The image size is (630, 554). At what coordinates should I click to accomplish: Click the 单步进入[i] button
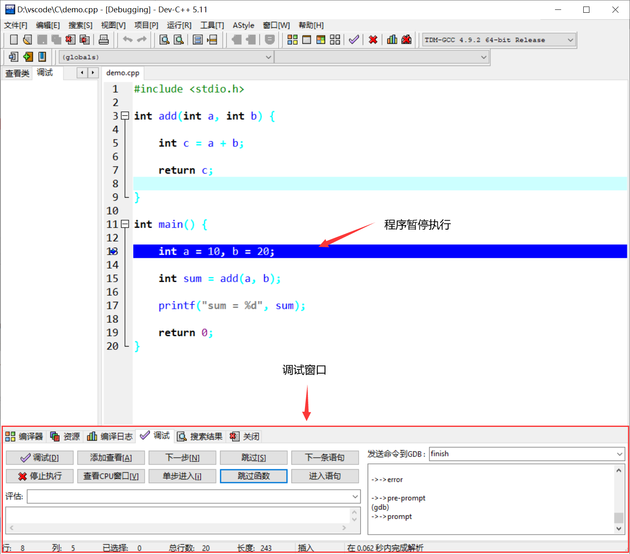click(x=182, y=476)
